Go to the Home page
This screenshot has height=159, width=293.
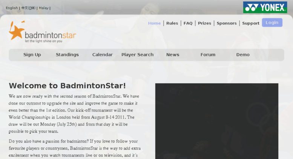154,23
